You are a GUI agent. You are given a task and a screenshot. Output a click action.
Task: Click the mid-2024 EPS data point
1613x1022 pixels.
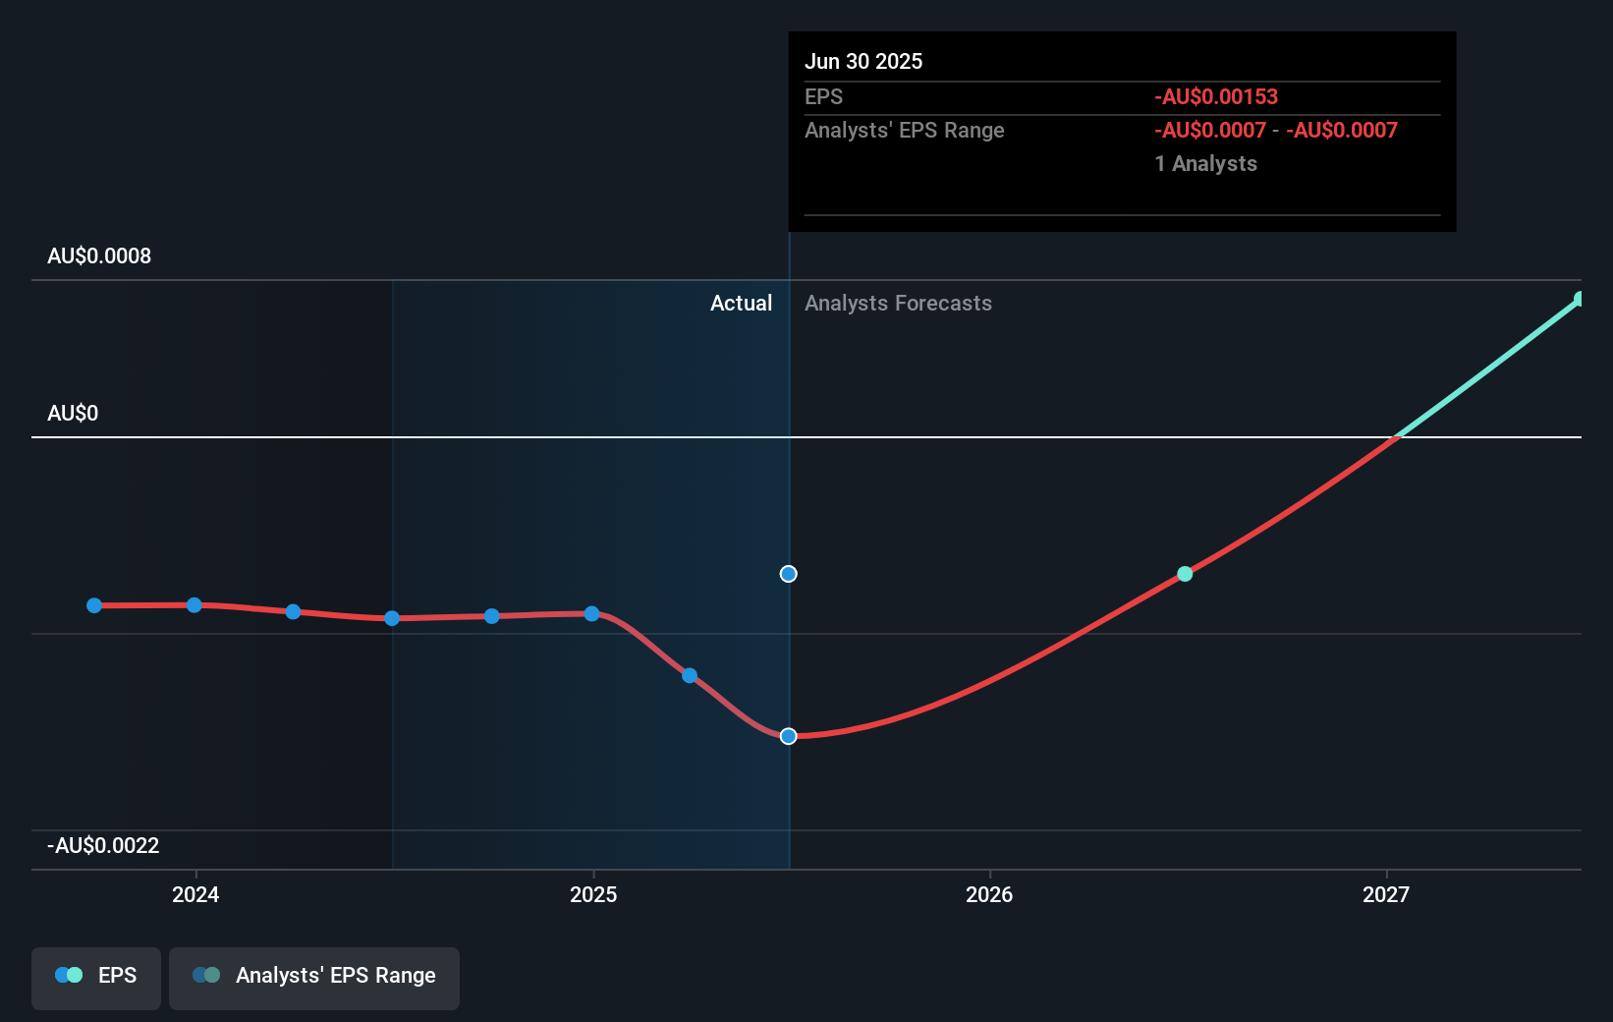pos(392,618)
